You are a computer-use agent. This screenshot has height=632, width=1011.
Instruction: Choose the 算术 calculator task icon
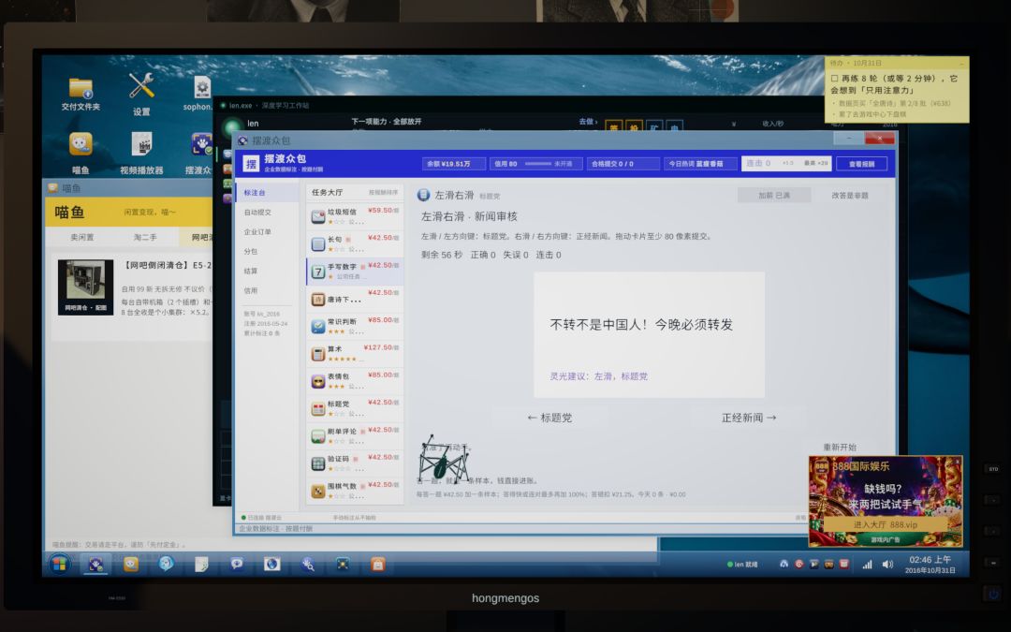click(x=318, y=353)
